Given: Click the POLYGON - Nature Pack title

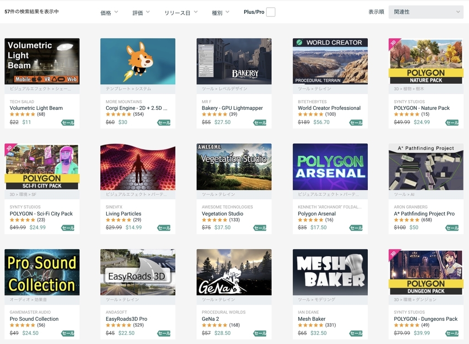Looking at the screenshot, I should coord(422,108).
